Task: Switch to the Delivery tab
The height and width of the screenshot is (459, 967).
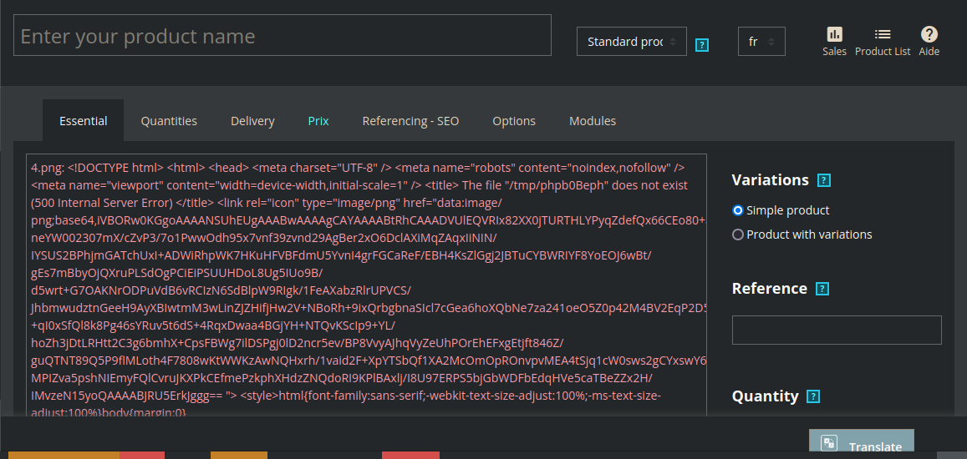Action: [252, 121]
